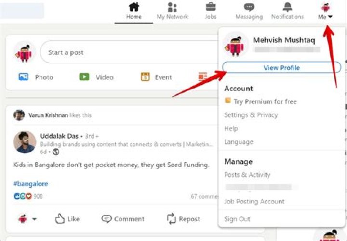Click profile avatar above Me in navbar

[x=325, y=7]
